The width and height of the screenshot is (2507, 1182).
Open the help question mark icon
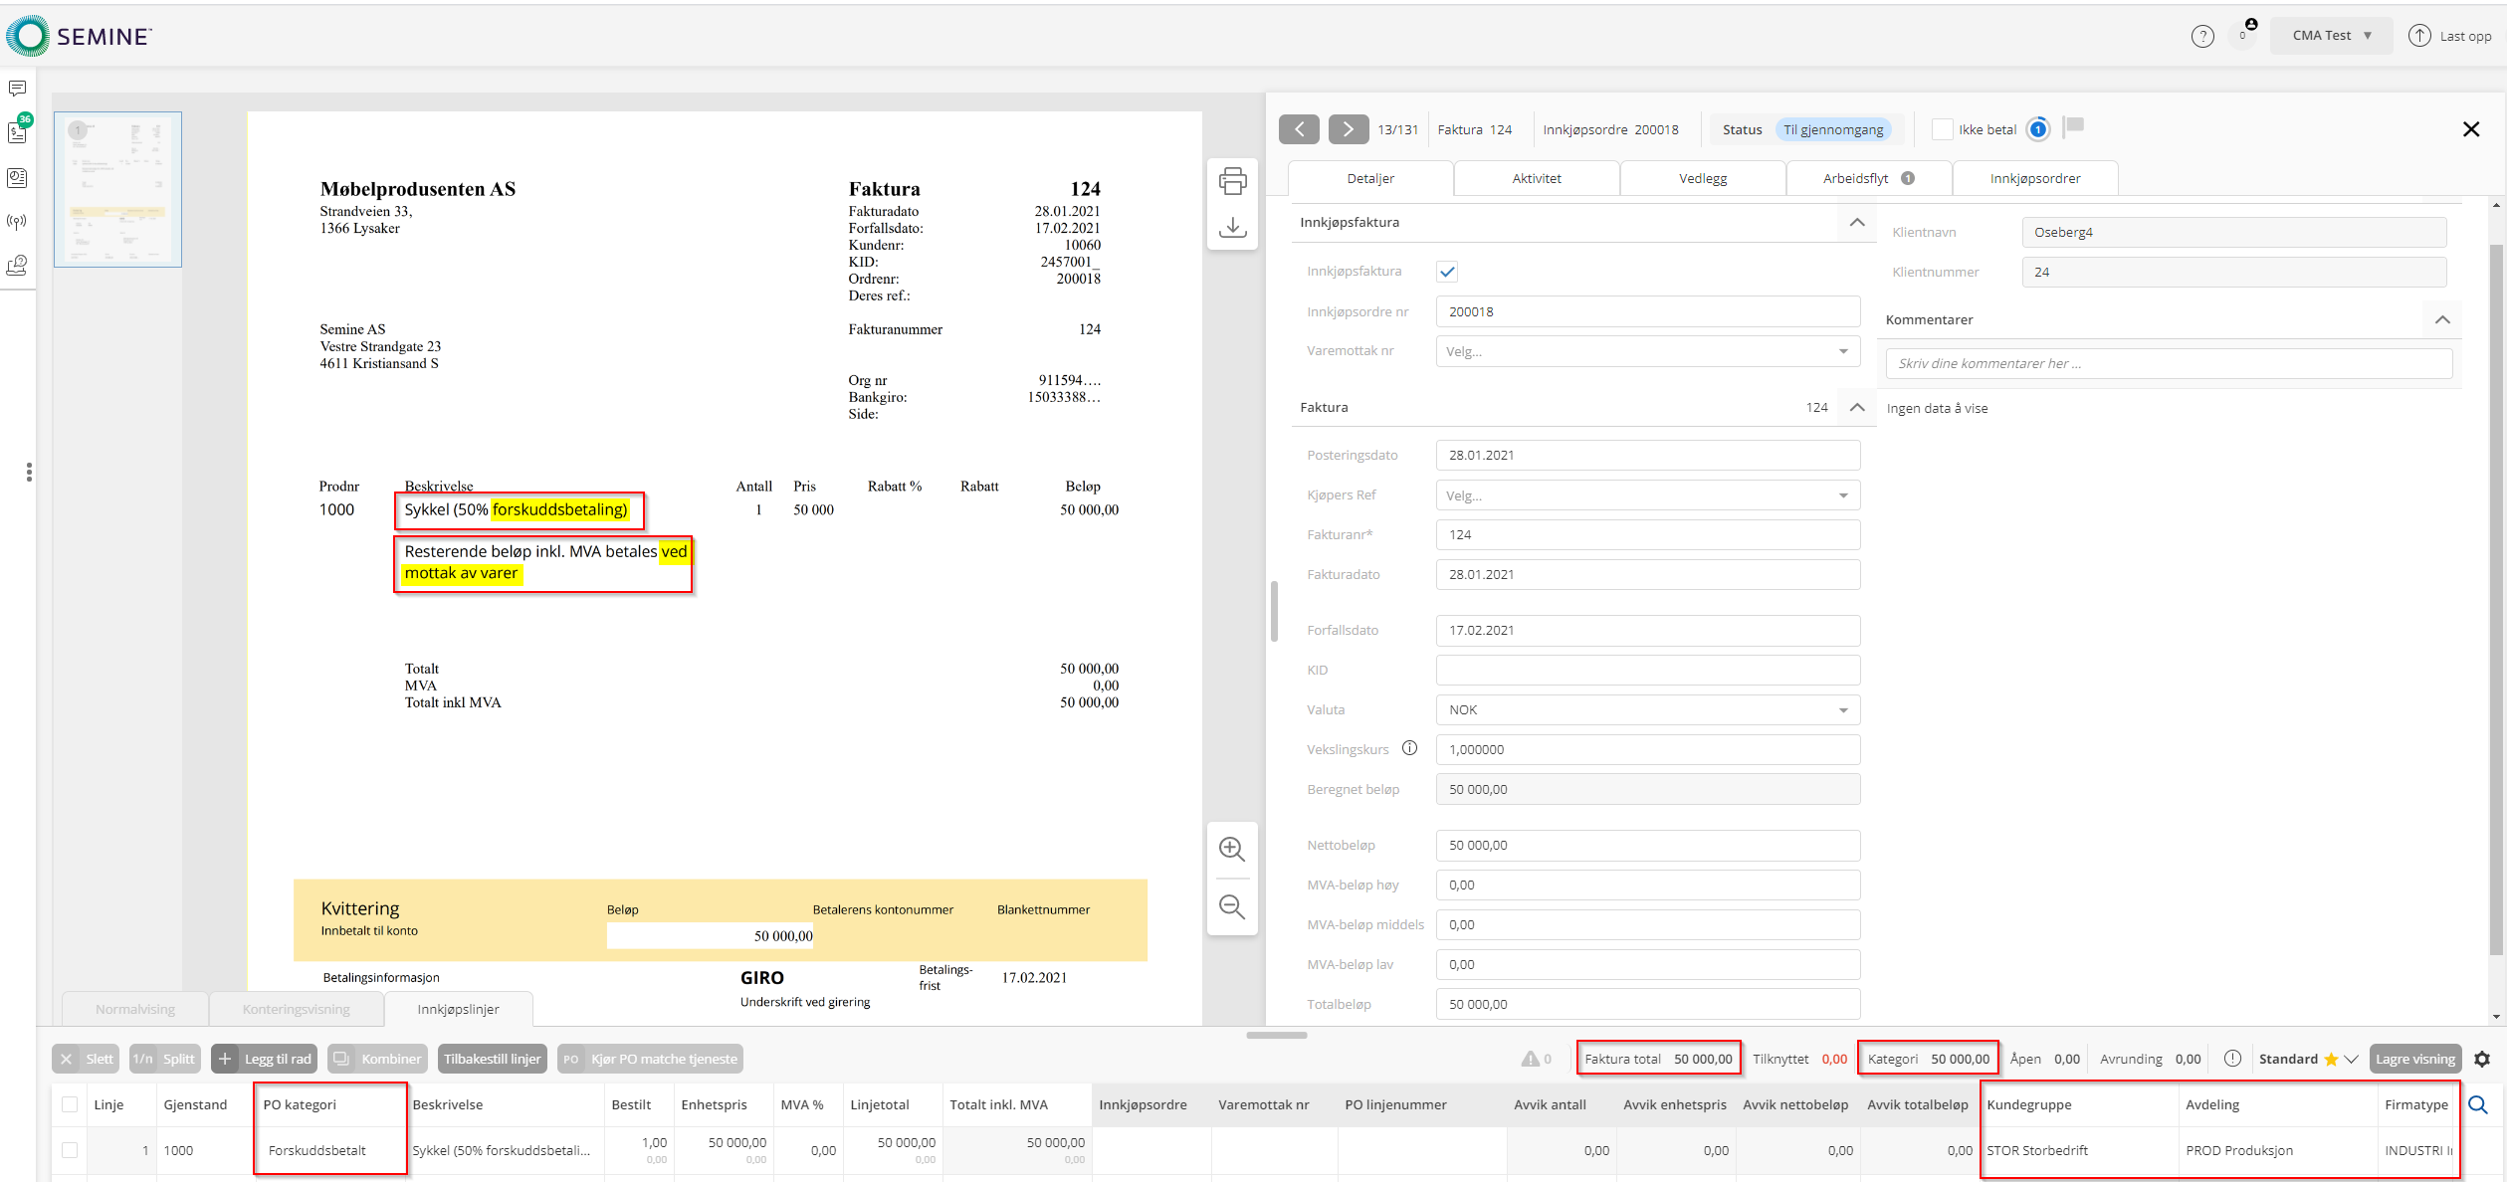[x=2202, y=36]
